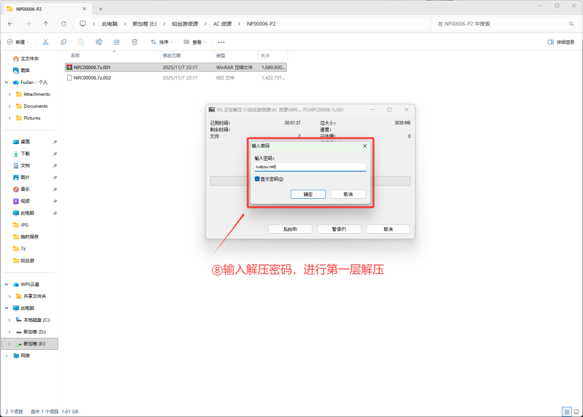This screenshot has width=583, height=417.
Task: Refresh the current folder view
Action: (64, 24)
